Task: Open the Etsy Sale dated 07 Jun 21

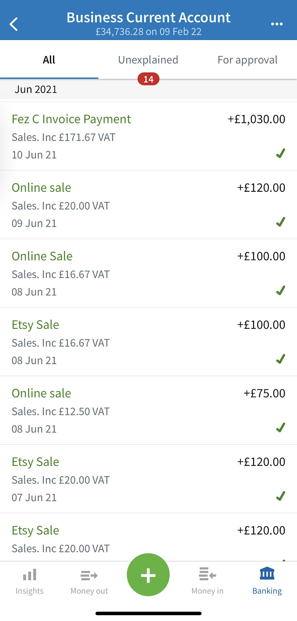Action: click(36, 462)
